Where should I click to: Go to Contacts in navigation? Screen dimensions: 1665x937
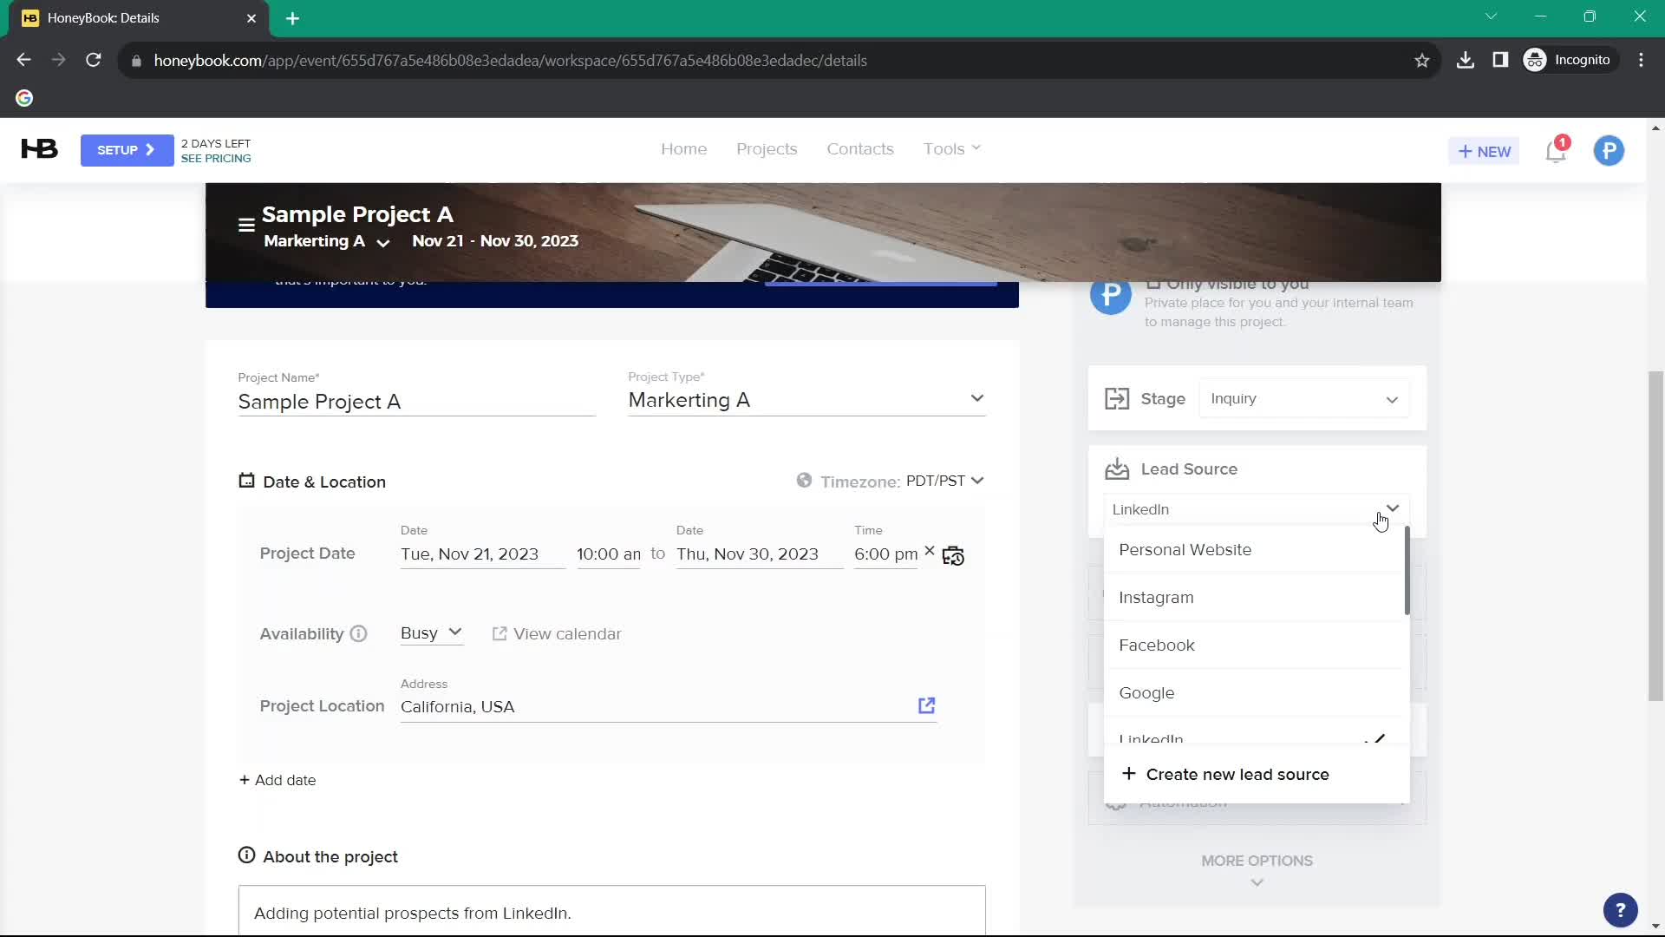click(859, 149)
